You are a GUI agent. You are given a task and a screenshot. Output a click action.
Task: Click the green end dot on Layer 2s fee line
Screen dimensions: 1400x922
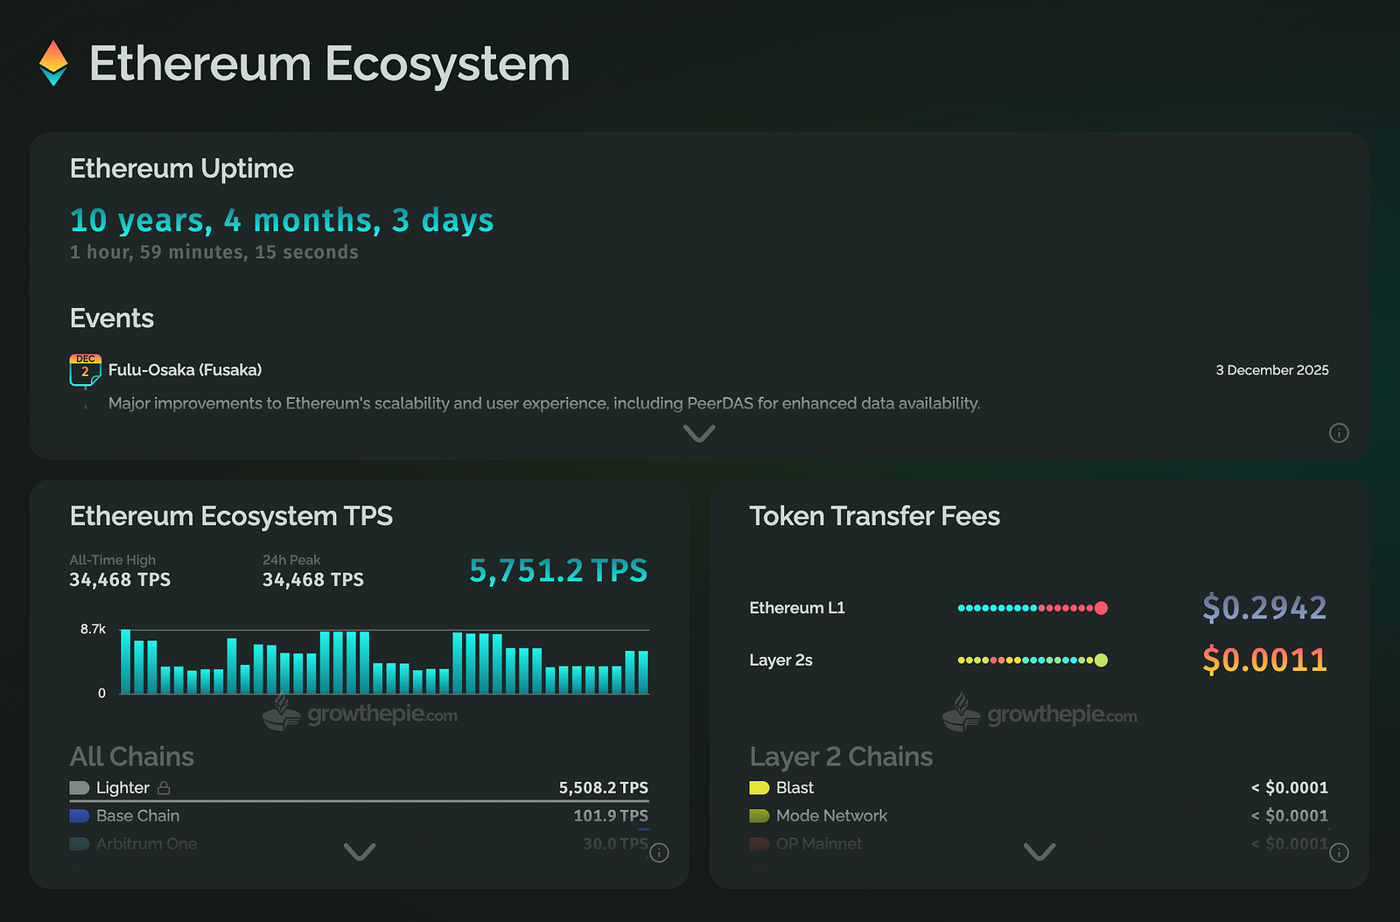1101,660
